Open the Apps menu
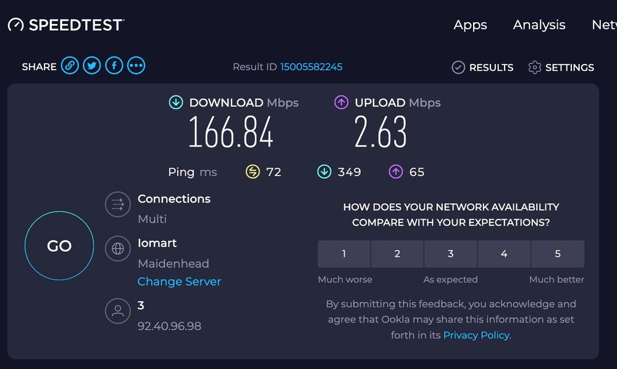Screen dimensions: 617x369 click(x=470, y=25)
